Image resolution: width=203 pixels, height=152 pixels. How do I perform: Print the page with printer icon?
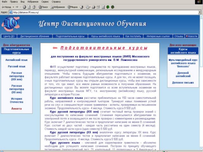click(x=94, y=7)
